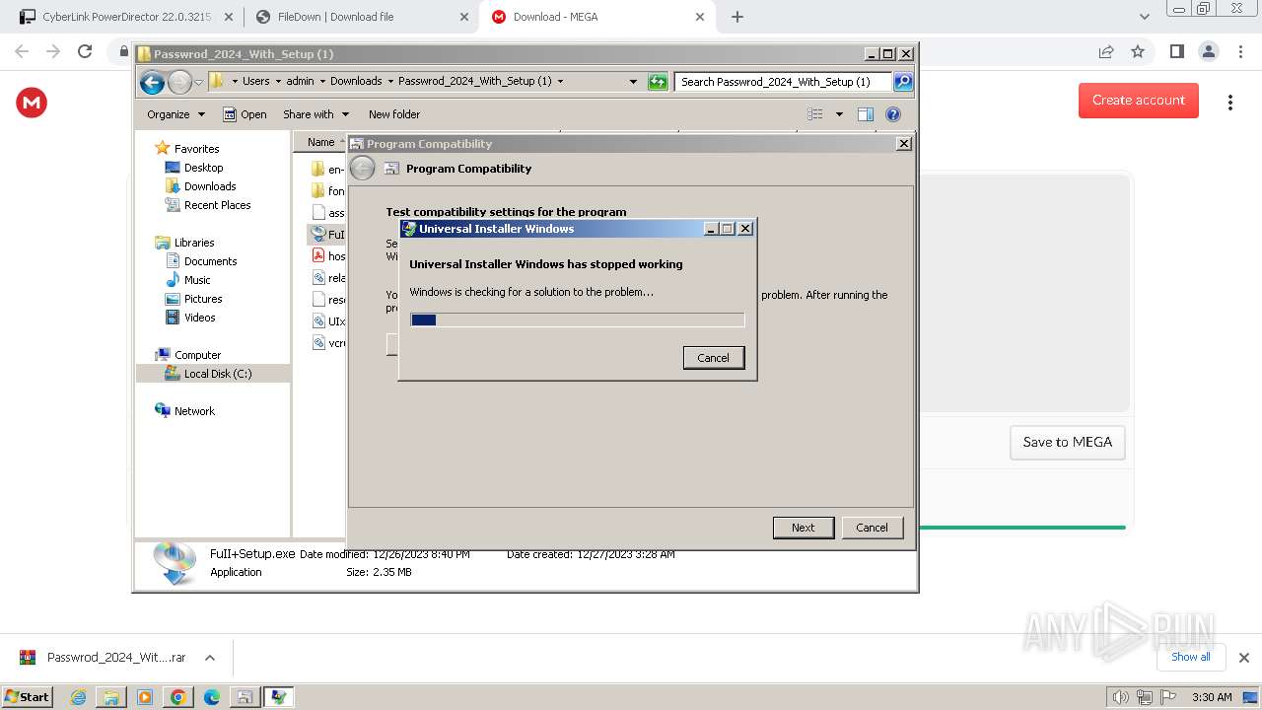Screen dimensions: 1262x710
Task: Click New folder in Explorer toolbar
Action: coord(394,114)
